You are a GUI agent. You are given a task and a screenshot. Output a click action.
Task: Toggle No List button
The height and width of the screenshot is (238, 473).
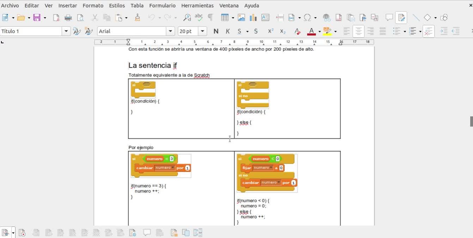(x=429, y=31)
